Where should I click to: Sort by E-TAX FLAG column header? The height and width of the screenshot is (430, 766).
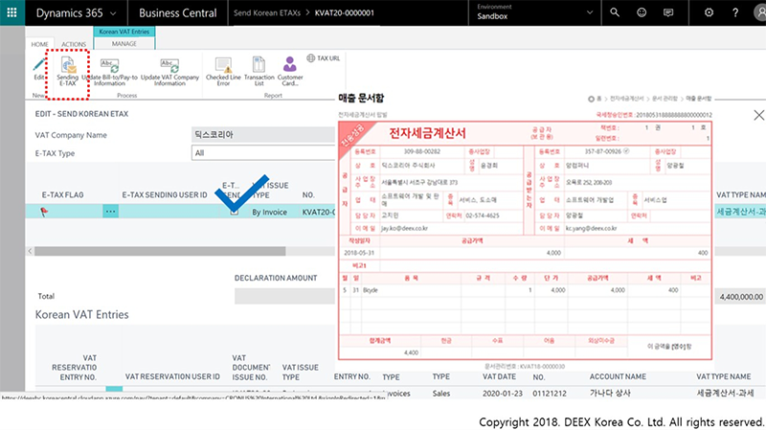coord(62,195)
